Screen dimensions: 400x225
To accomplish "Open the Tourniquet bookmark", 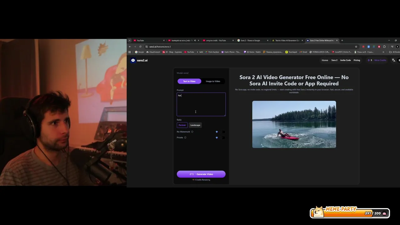I will pyautogui.click(x=291, y=52).
